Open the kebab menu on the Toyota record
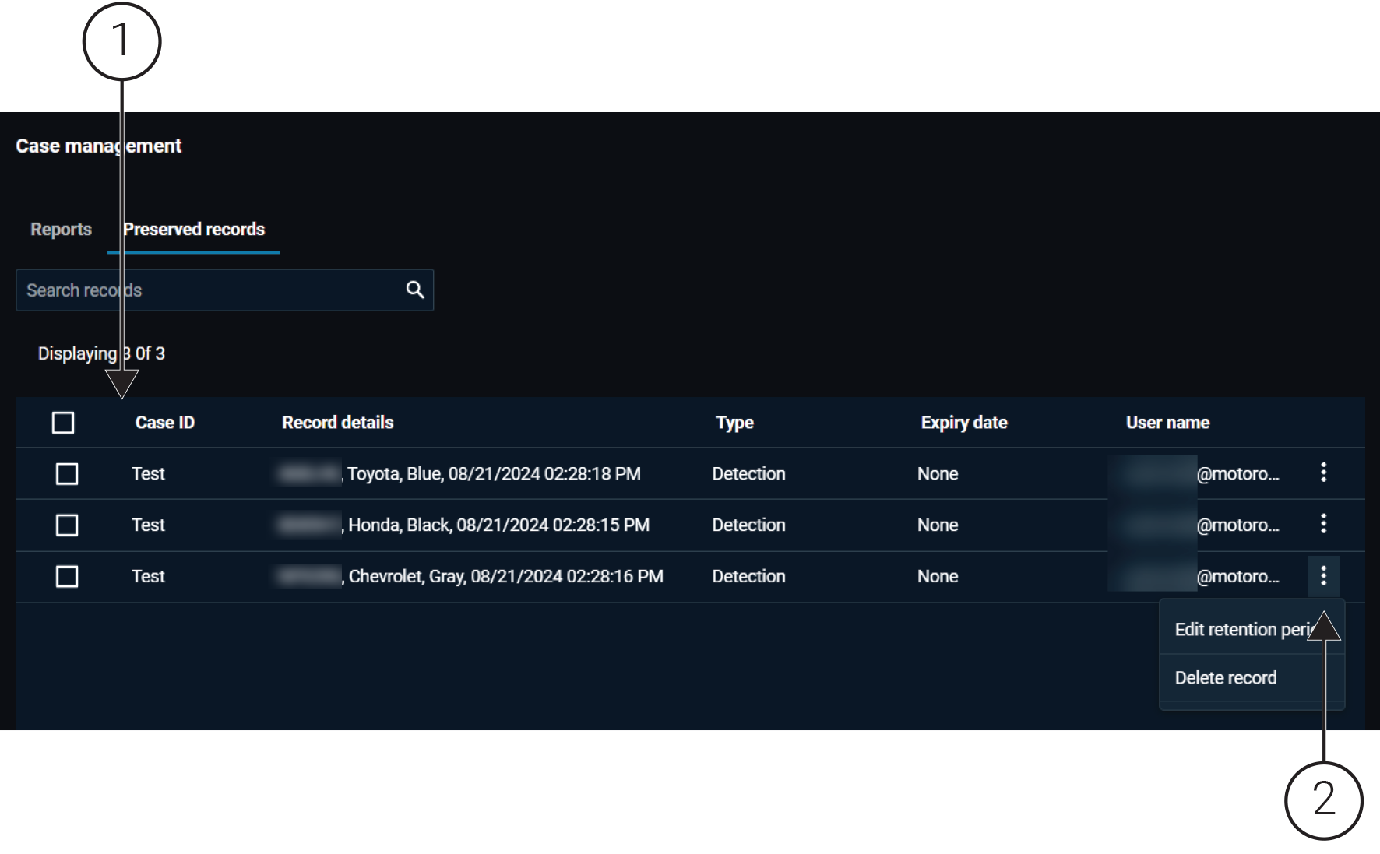The image size is (1380, 854). click(x=1324, y=473)
